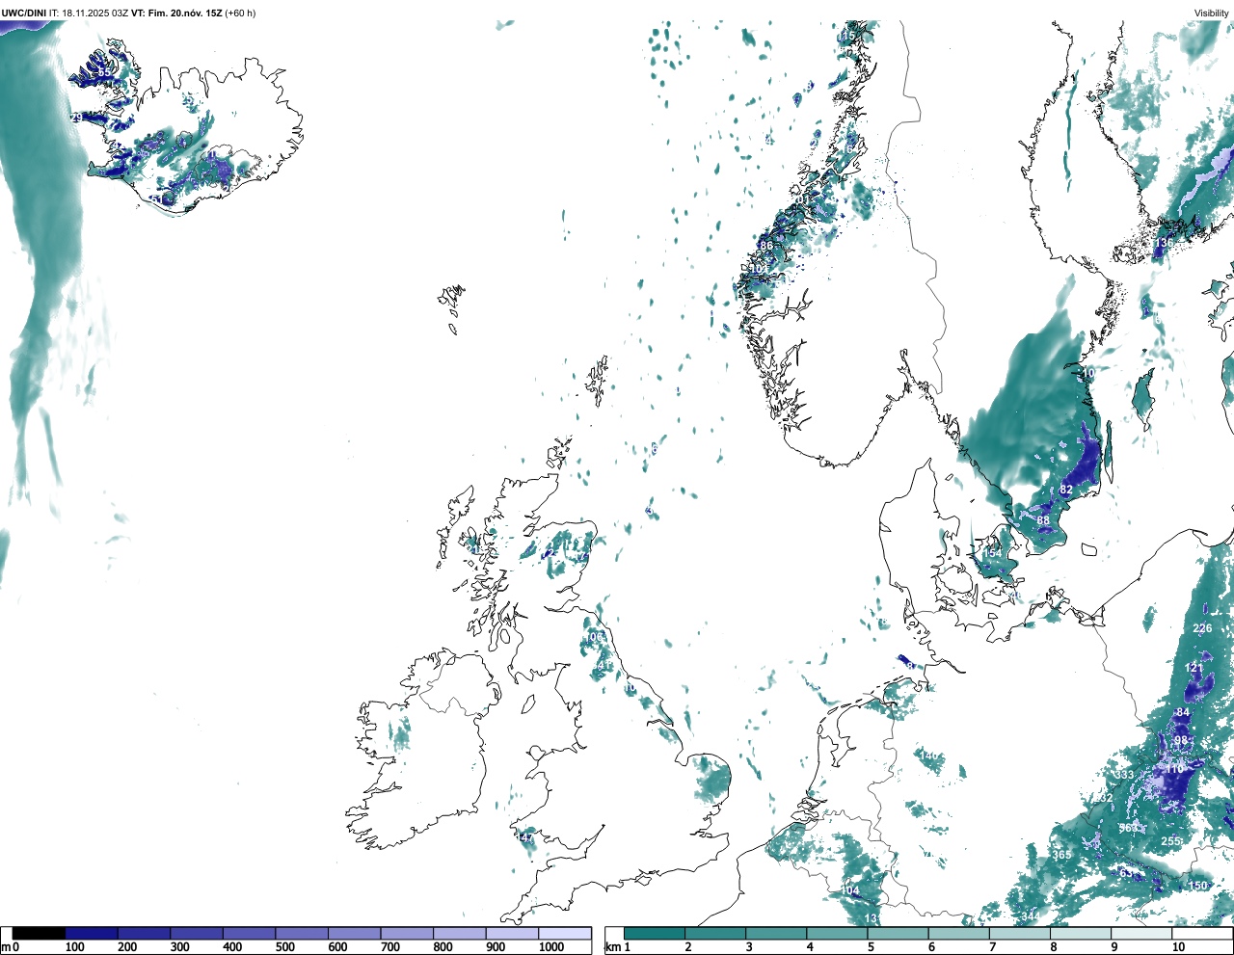Click the '500' tick on the metre legend

284,947
